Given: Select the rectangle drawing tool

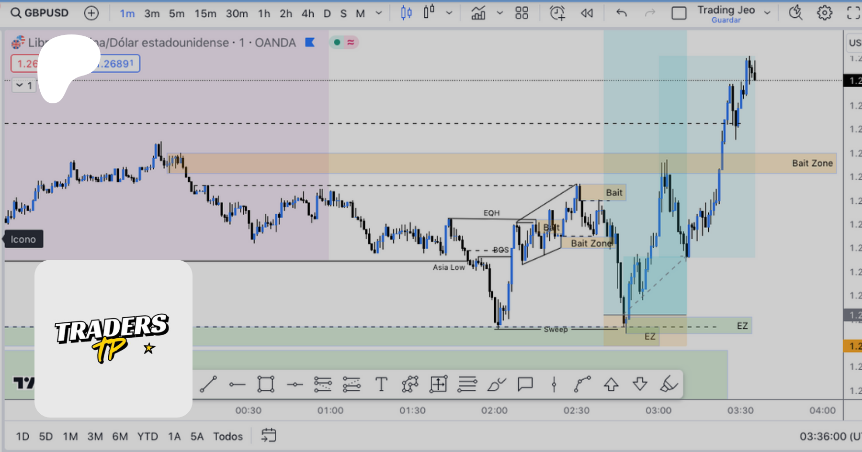Looking at the screenshot, I should (x=265, y=384).
